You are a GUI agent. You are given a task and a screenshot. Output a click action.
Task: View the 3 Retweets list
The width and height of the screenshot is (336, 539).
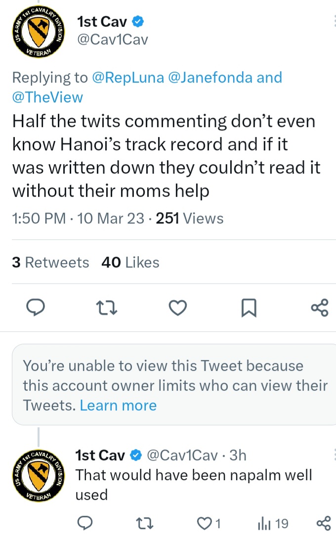[50, 263]
